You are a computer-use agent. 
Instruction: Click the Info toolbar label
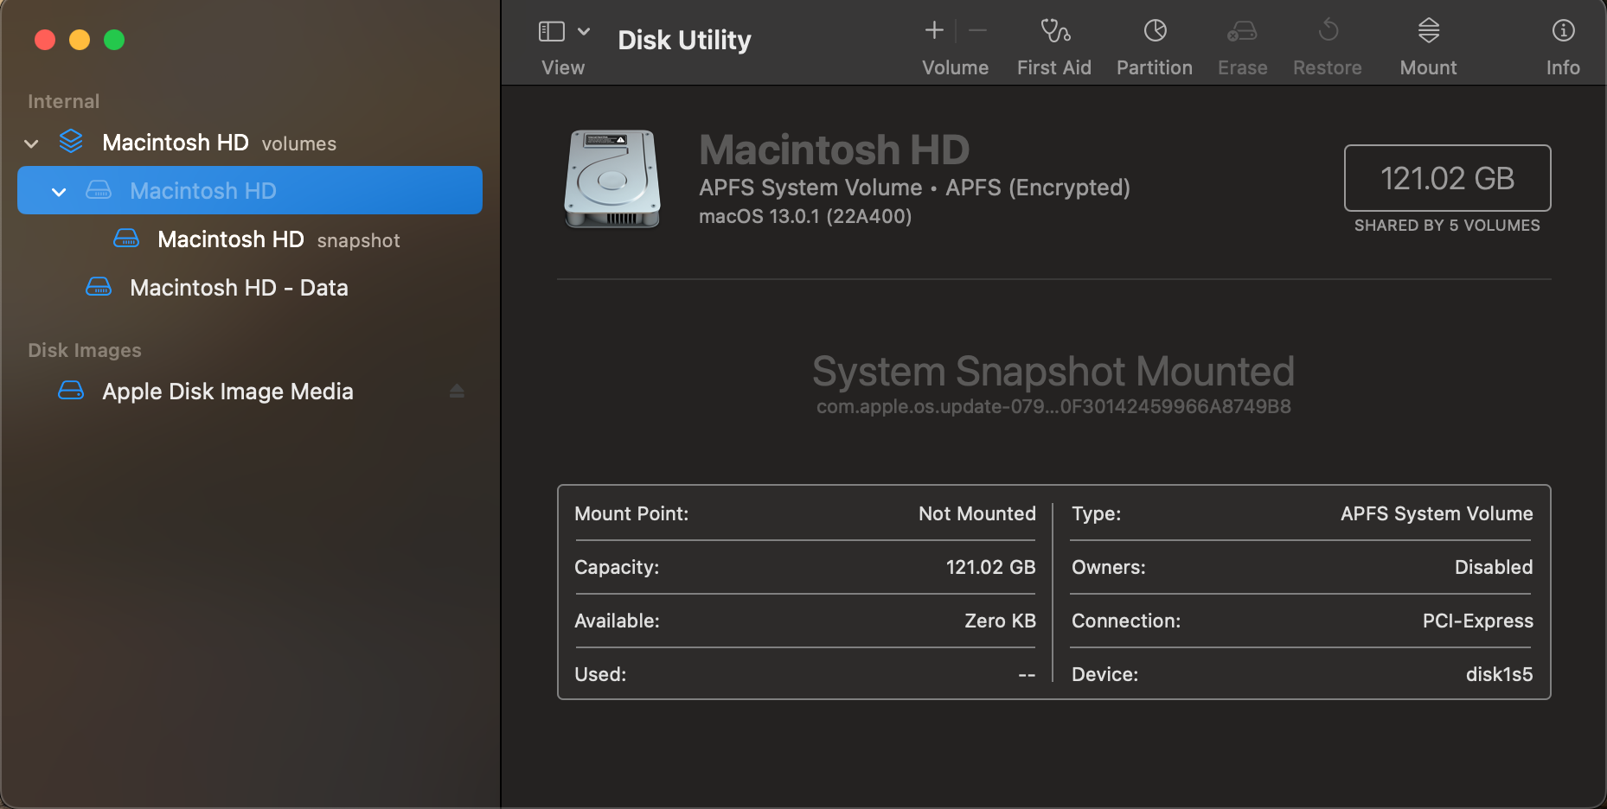[x=1563, y=67]
